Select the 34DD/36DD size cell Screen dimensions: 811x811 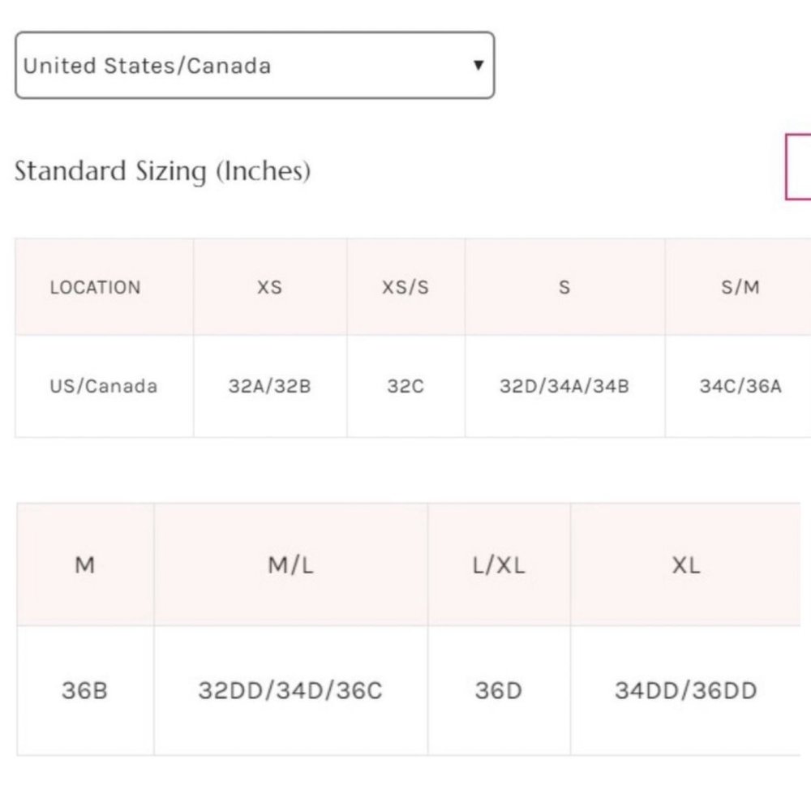coord(685,691)
